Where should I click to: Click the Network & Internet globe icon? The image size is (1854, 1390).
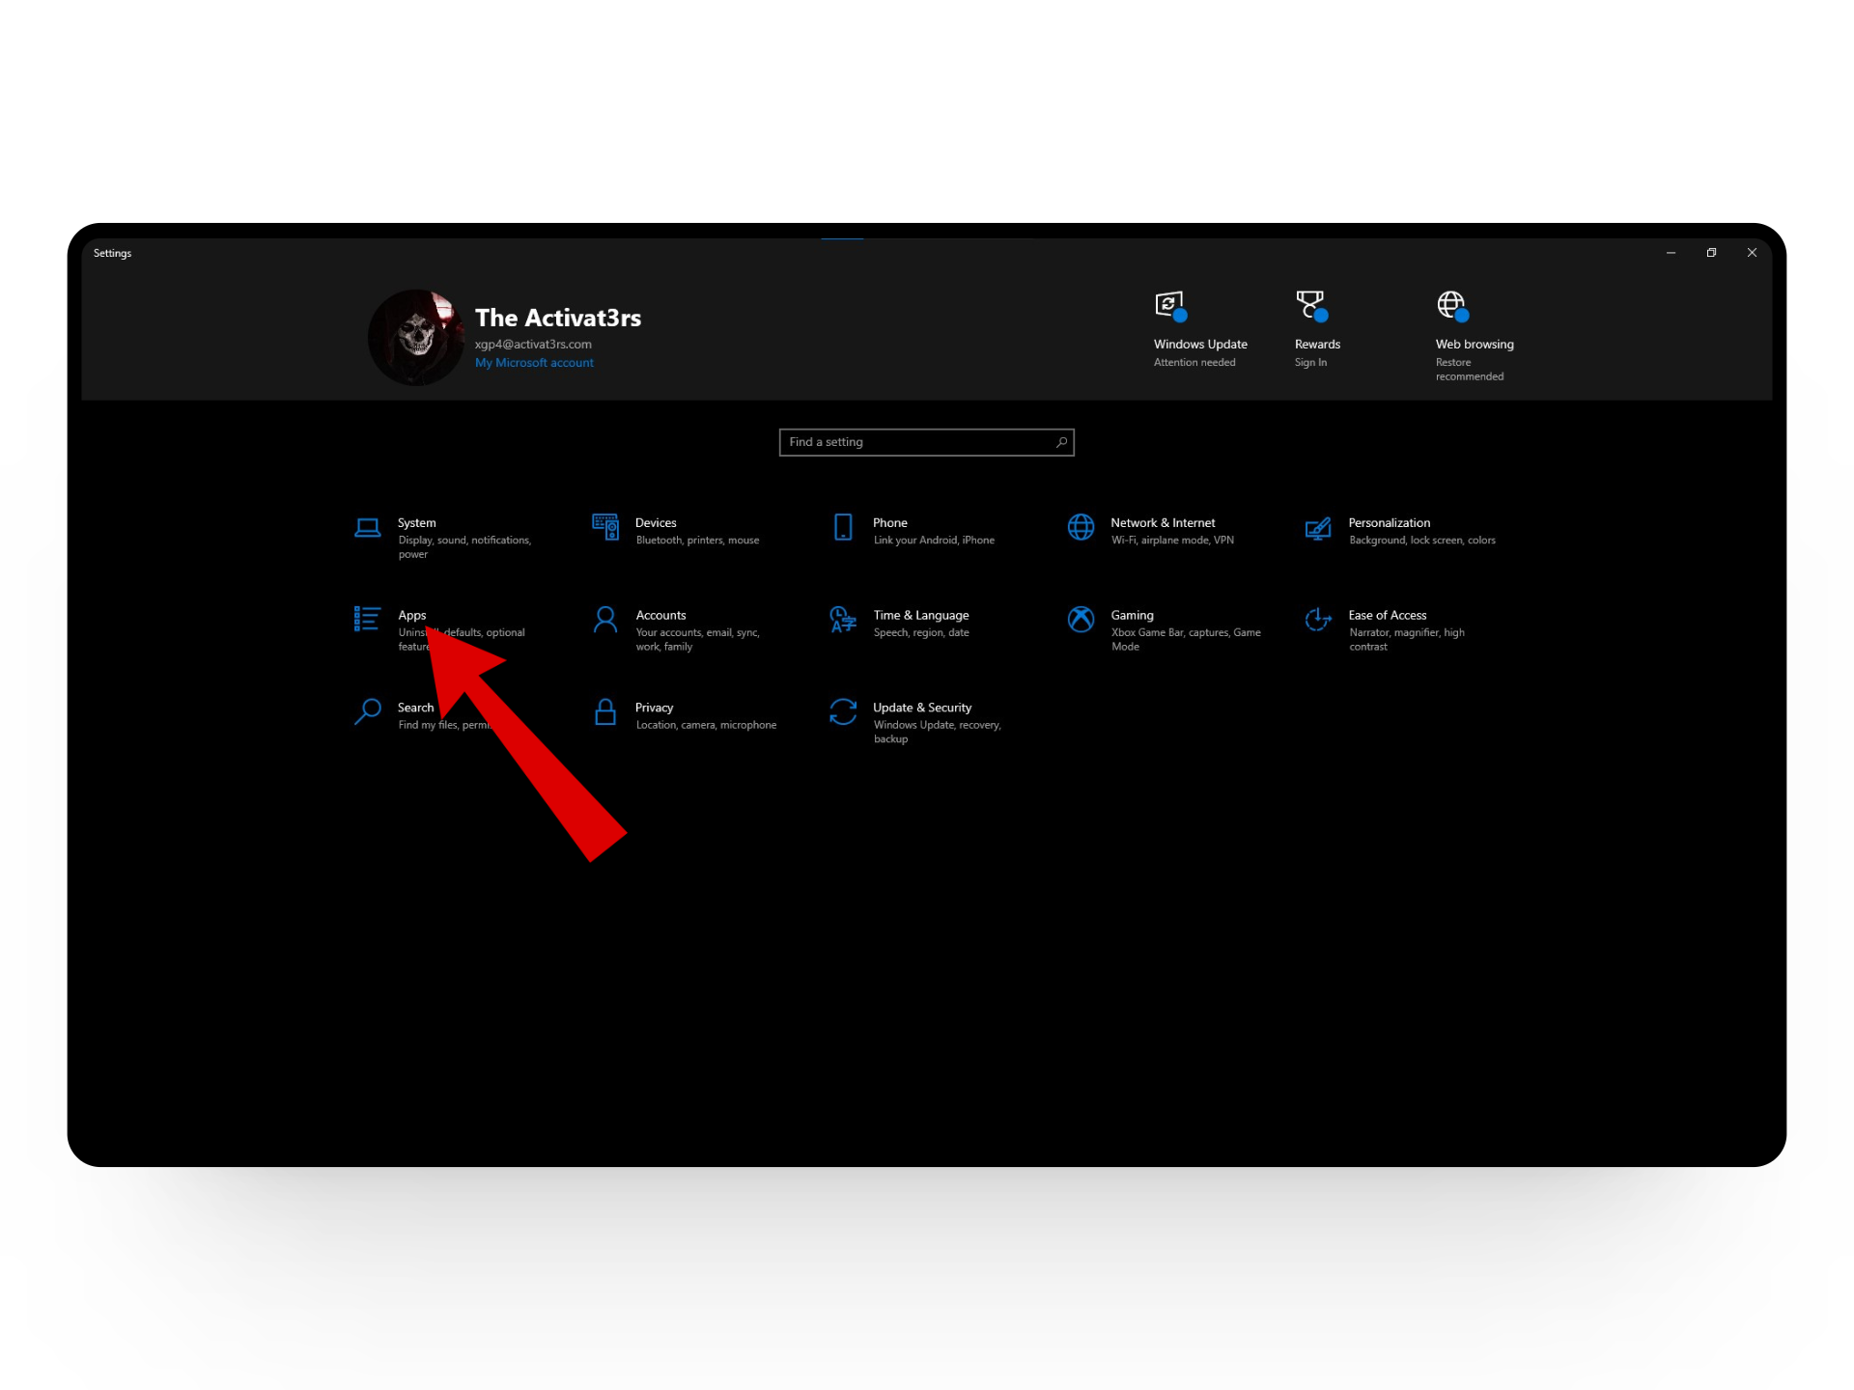(x=1081, y=527)
